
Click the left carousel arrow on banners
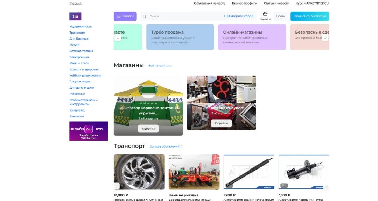pyautogui.click(x=118, y=37)
